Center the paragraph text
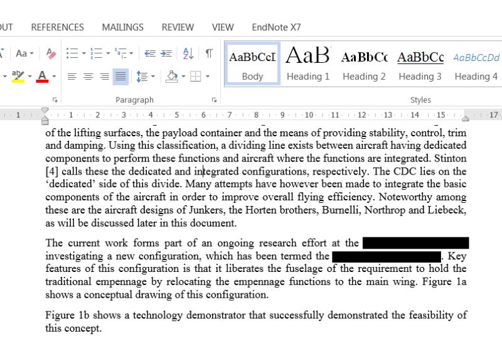Image resolution: width=502 pixels, height=341 pixels. (x=88, y=77)
